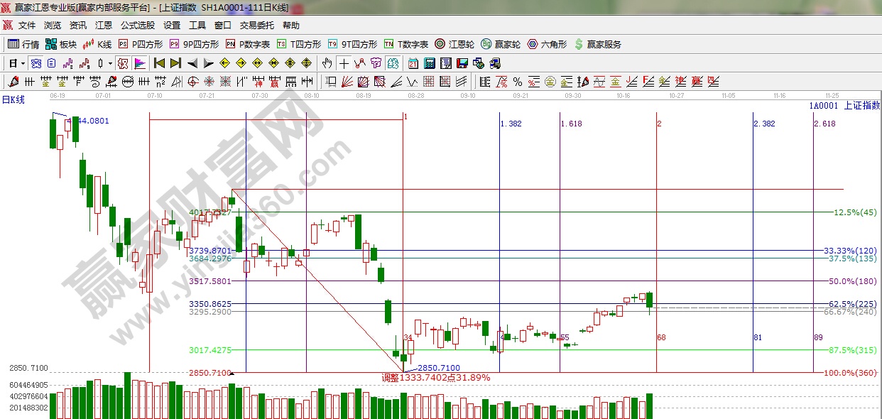The image size is (882, 419).
Task: Select the hand pan tool
Action: pos(327,63)
